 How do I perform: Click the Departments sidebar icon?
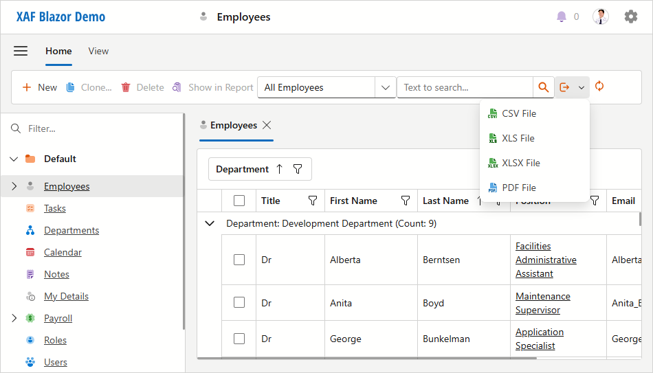coord(30,230)
